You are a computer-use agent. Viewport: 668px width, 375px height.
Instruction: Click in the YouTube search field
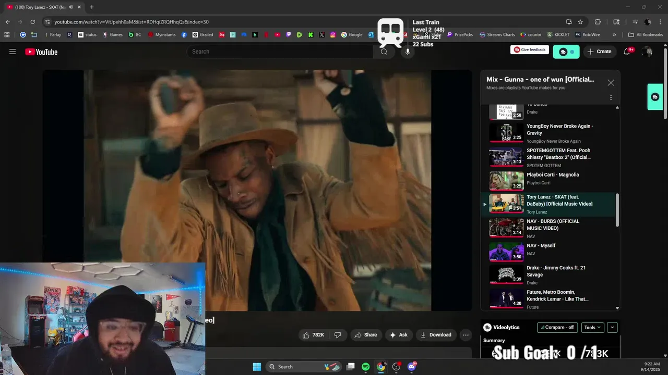(280, 52)
